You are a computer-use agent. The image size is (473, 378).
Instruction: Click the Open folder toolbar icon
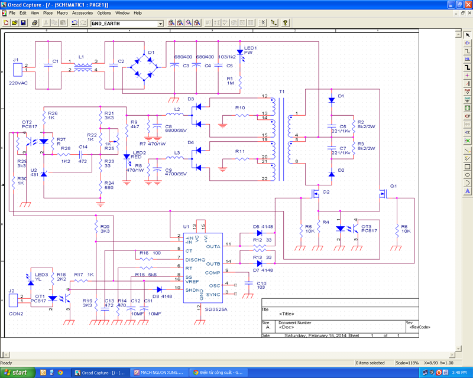point(14,22)
